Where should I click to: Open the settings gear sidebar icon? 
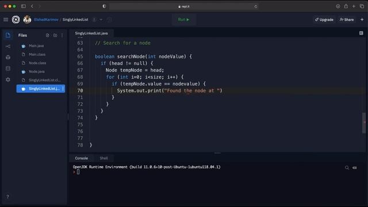tap(7, 79)
